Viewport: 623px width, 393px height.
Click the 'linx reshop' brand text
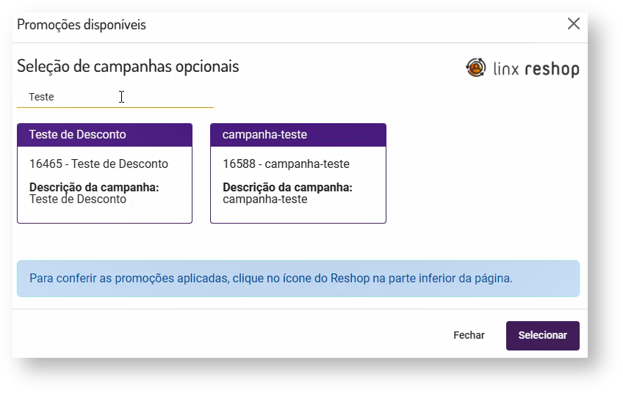(537, 70)
